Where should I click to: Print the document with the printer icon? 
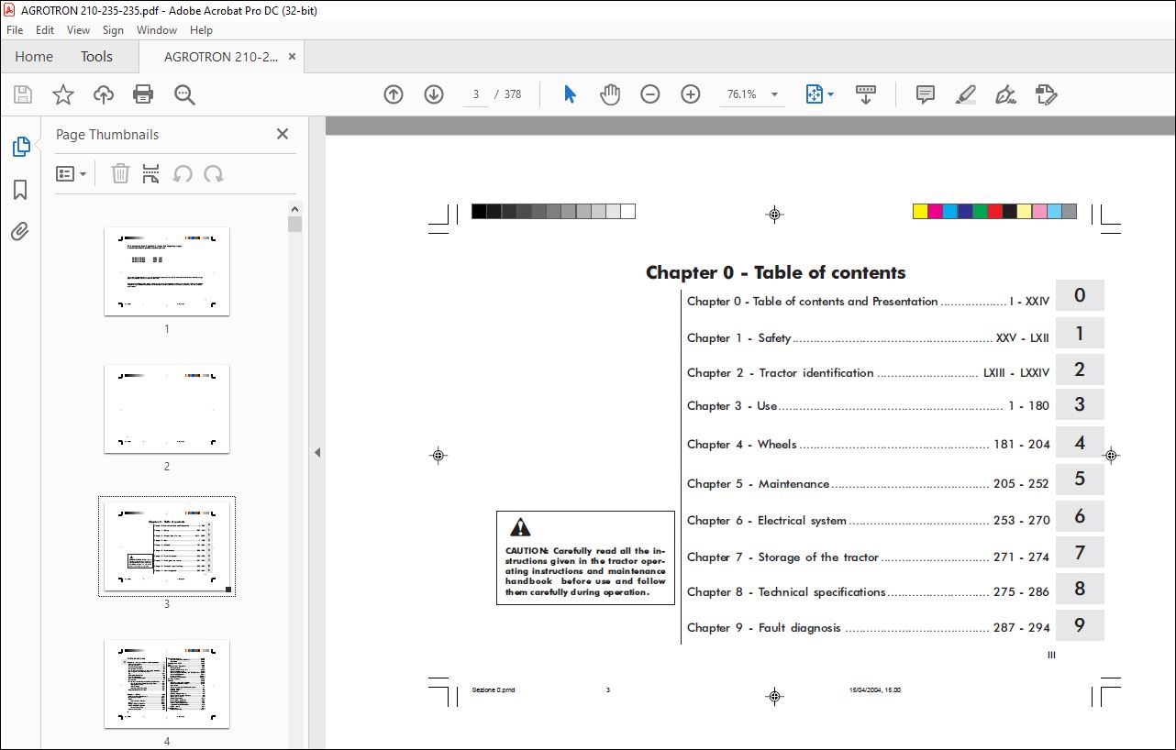143,94
